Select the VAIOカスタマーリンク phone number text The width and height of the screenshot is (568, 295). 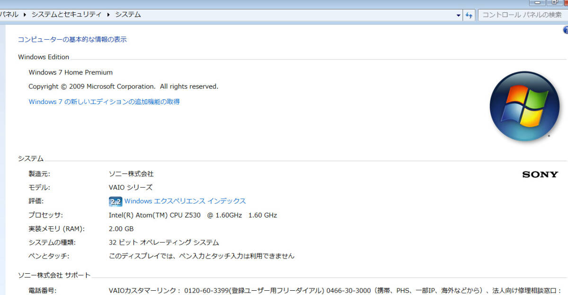coord(335,291)
